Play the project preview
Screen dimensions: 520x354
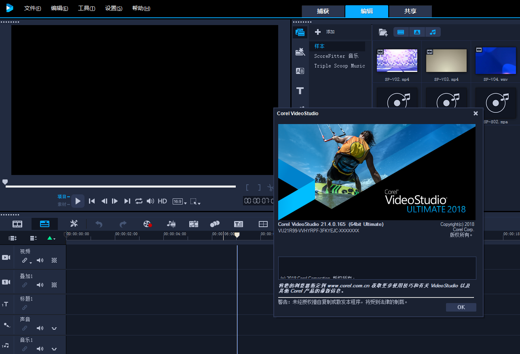click(x=78, y=201)
